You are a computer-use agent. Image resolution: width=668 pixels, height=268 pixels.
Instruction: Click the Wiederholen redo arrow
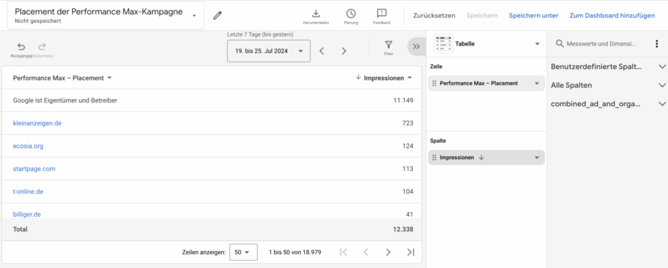(42, 46)
